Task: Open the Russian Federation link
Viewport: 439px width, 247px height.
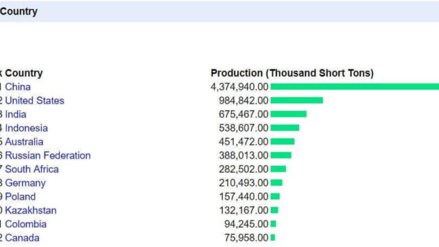Action: (48, 156)
